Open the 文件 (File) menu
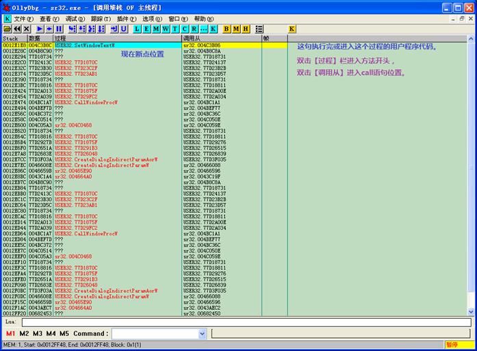 coord(24,19)
